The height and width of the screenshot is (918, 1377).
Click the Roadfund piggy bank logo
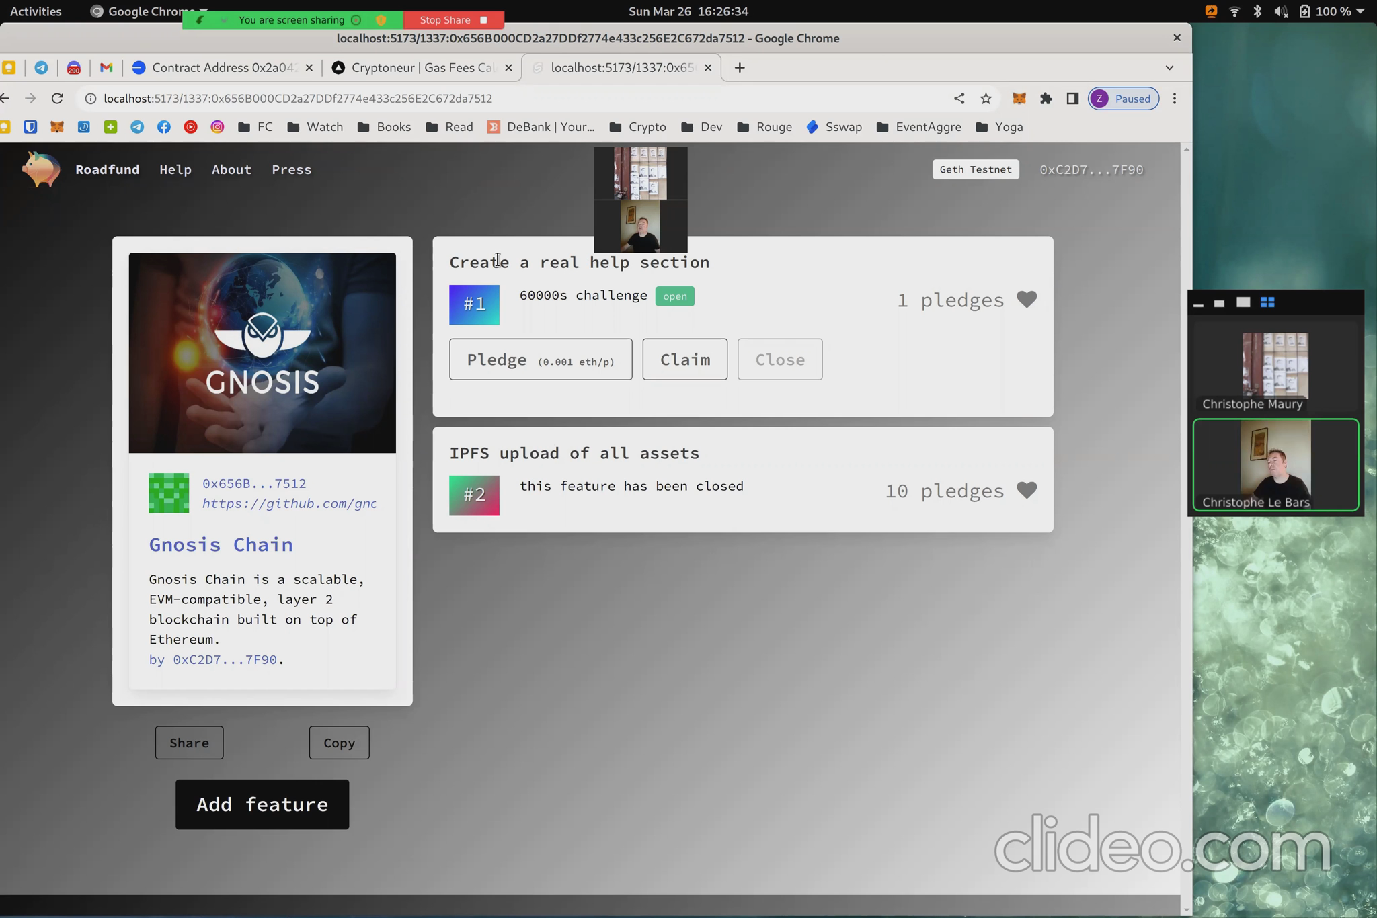coord(41,169)
